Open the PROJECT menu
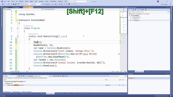Image resolution: width=173 pixels, height=97 pixels. click(x=21, y=1)
